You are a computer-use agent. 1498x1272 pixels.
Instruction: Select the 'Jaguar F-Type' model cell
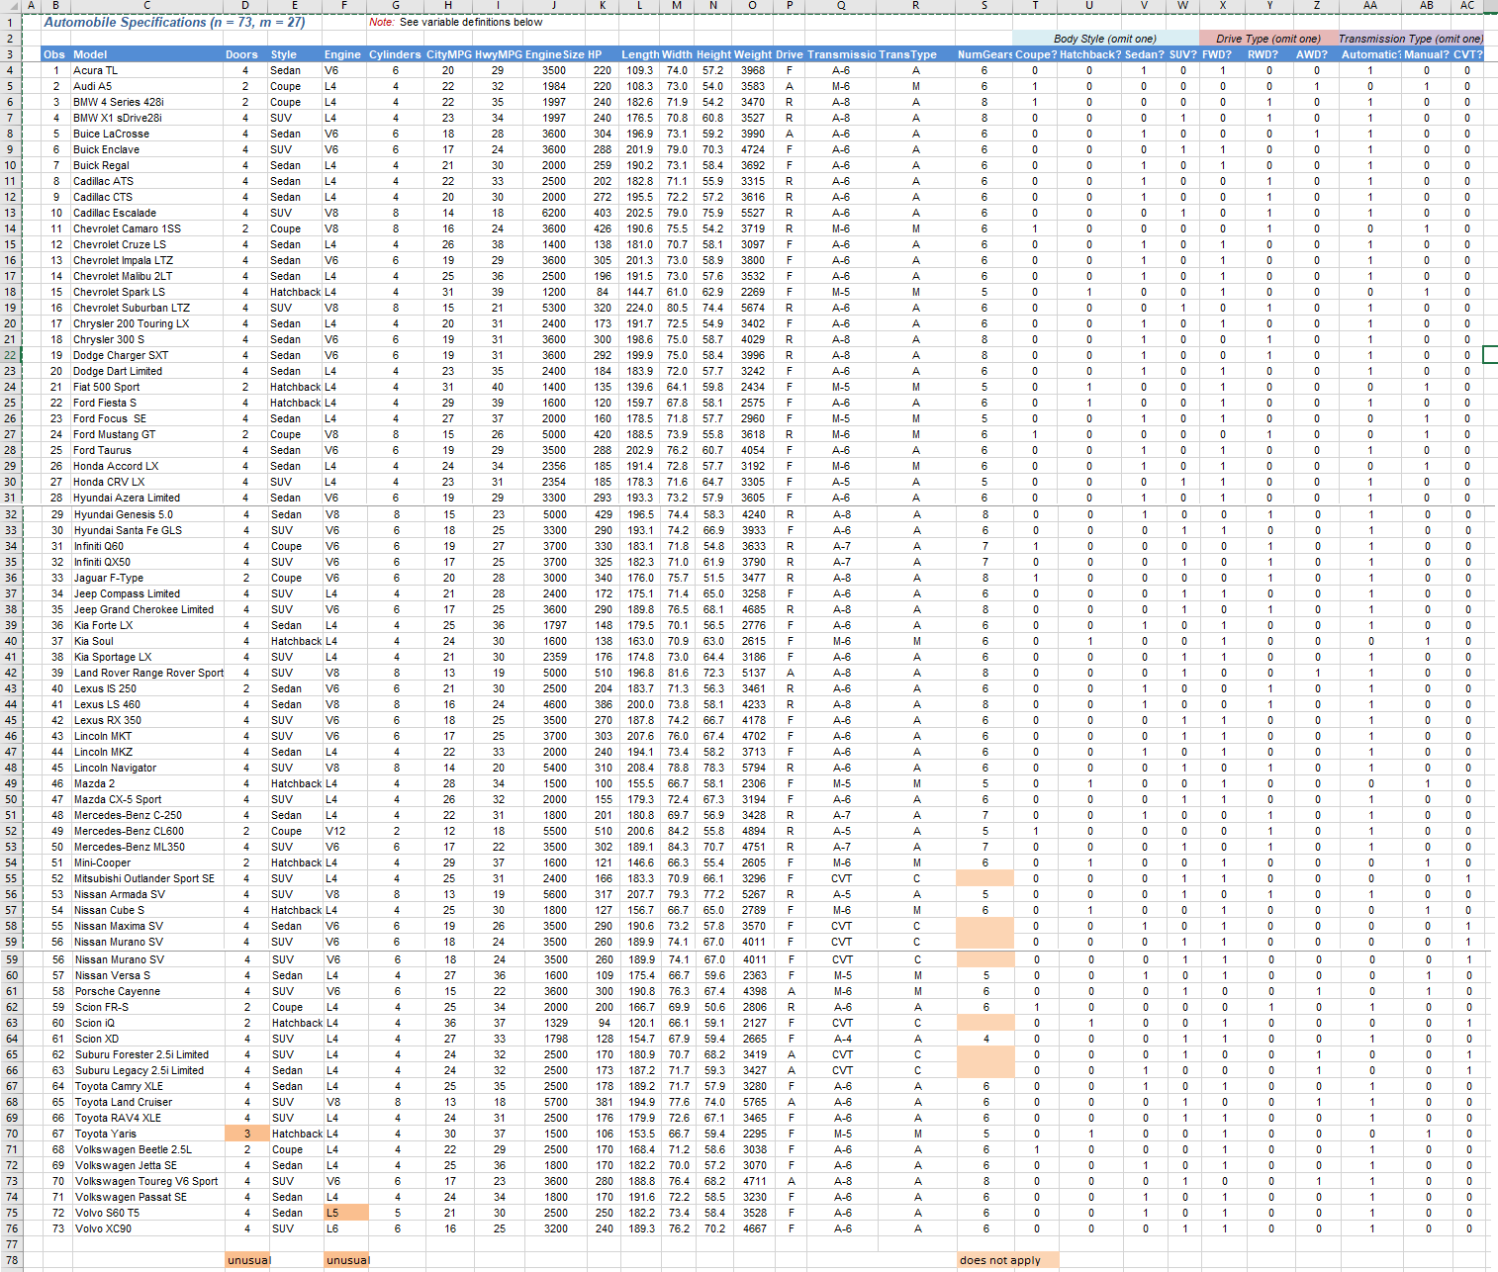(x=147, y=578)
